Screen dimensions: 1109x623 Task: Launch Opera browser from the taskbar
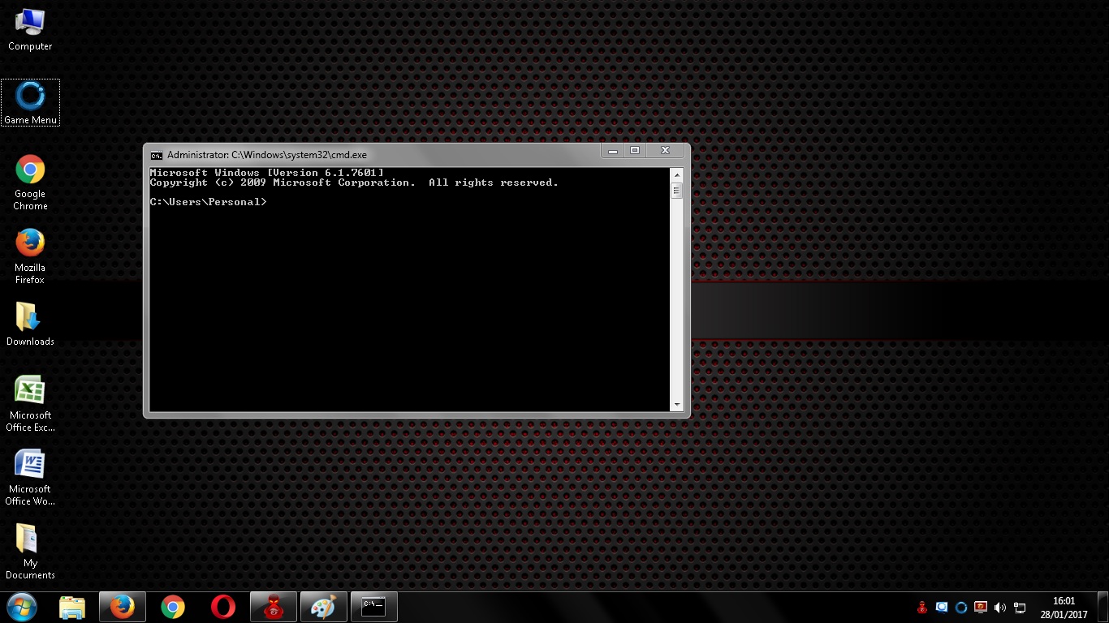pyautogui.click(x=223, y=607)
